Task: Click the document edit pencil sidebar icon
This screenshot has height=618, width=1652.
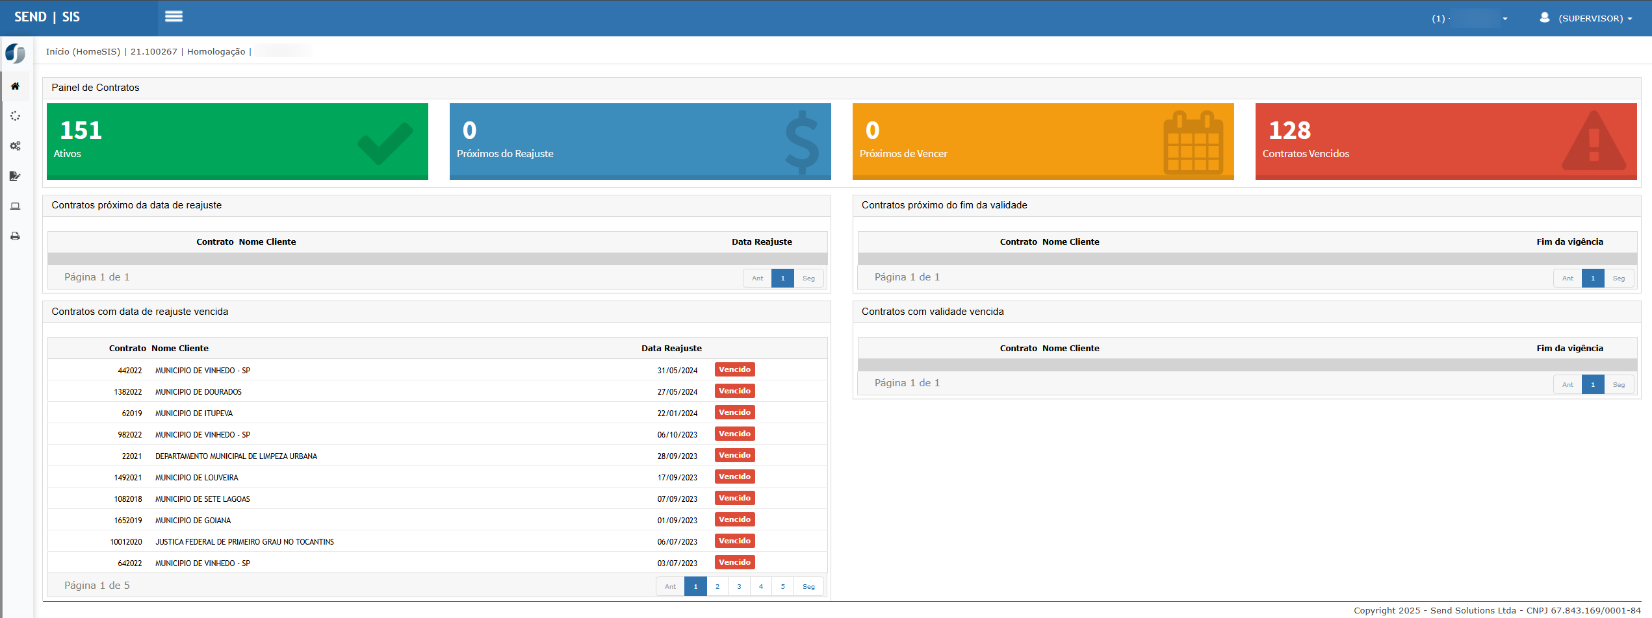Action: [x=15, y=176]
